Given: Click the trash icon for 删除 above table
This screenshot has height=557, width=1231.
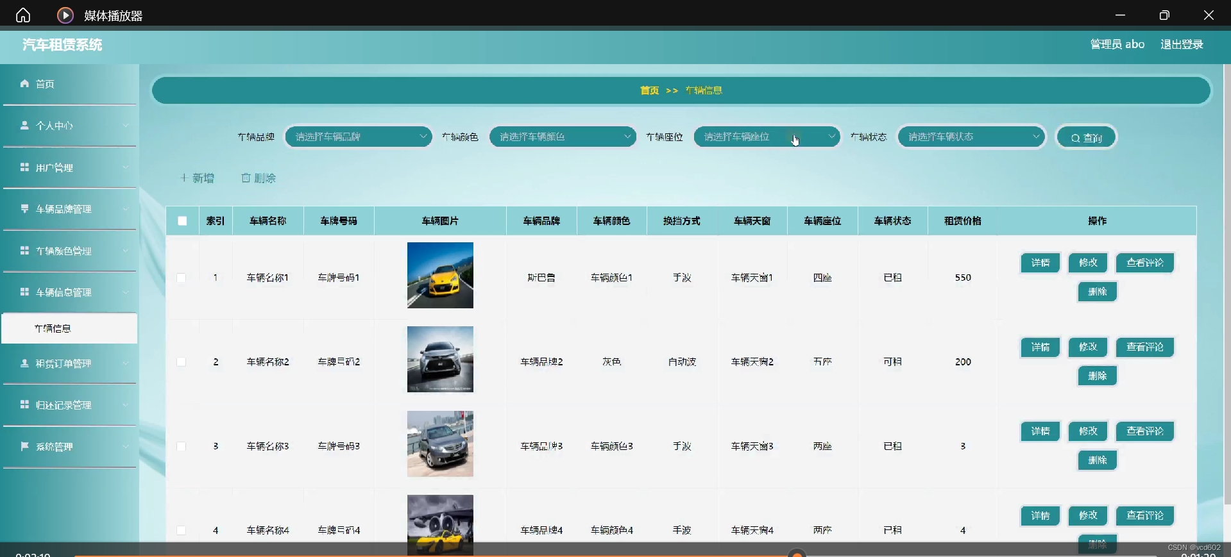Looking at the screenshot, I should 246,178.
